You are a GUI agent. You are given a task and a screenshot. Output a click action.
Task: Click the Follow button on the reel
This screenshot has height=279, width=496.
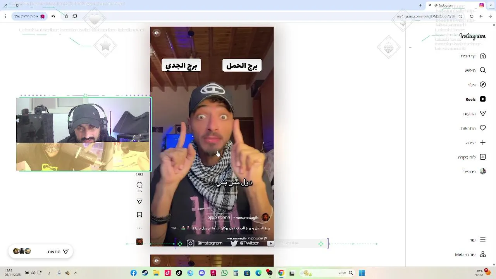219,217
